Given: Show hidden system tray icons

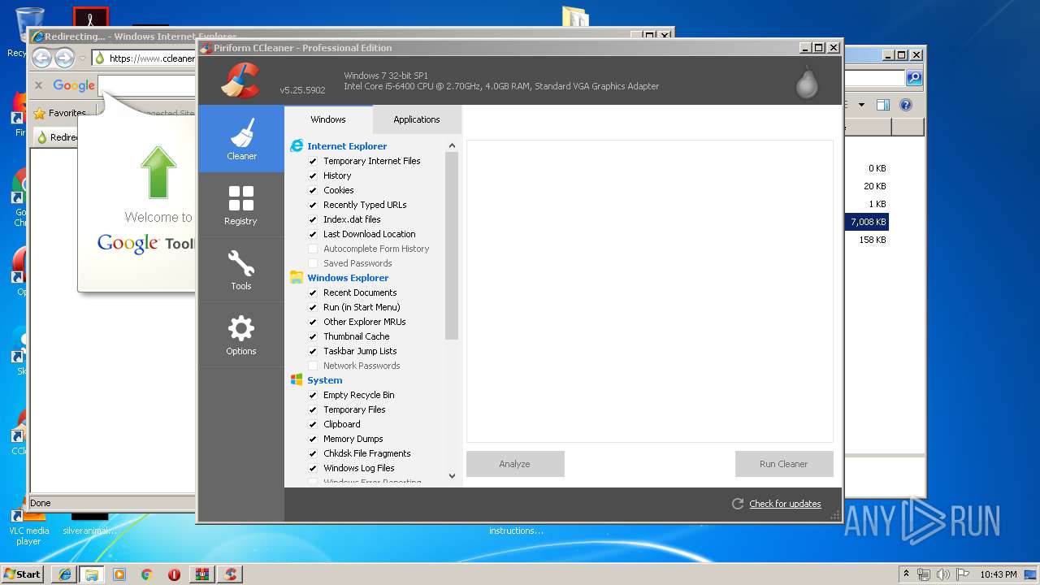Looking at the screenshot, I should click(x=906, y=574).
